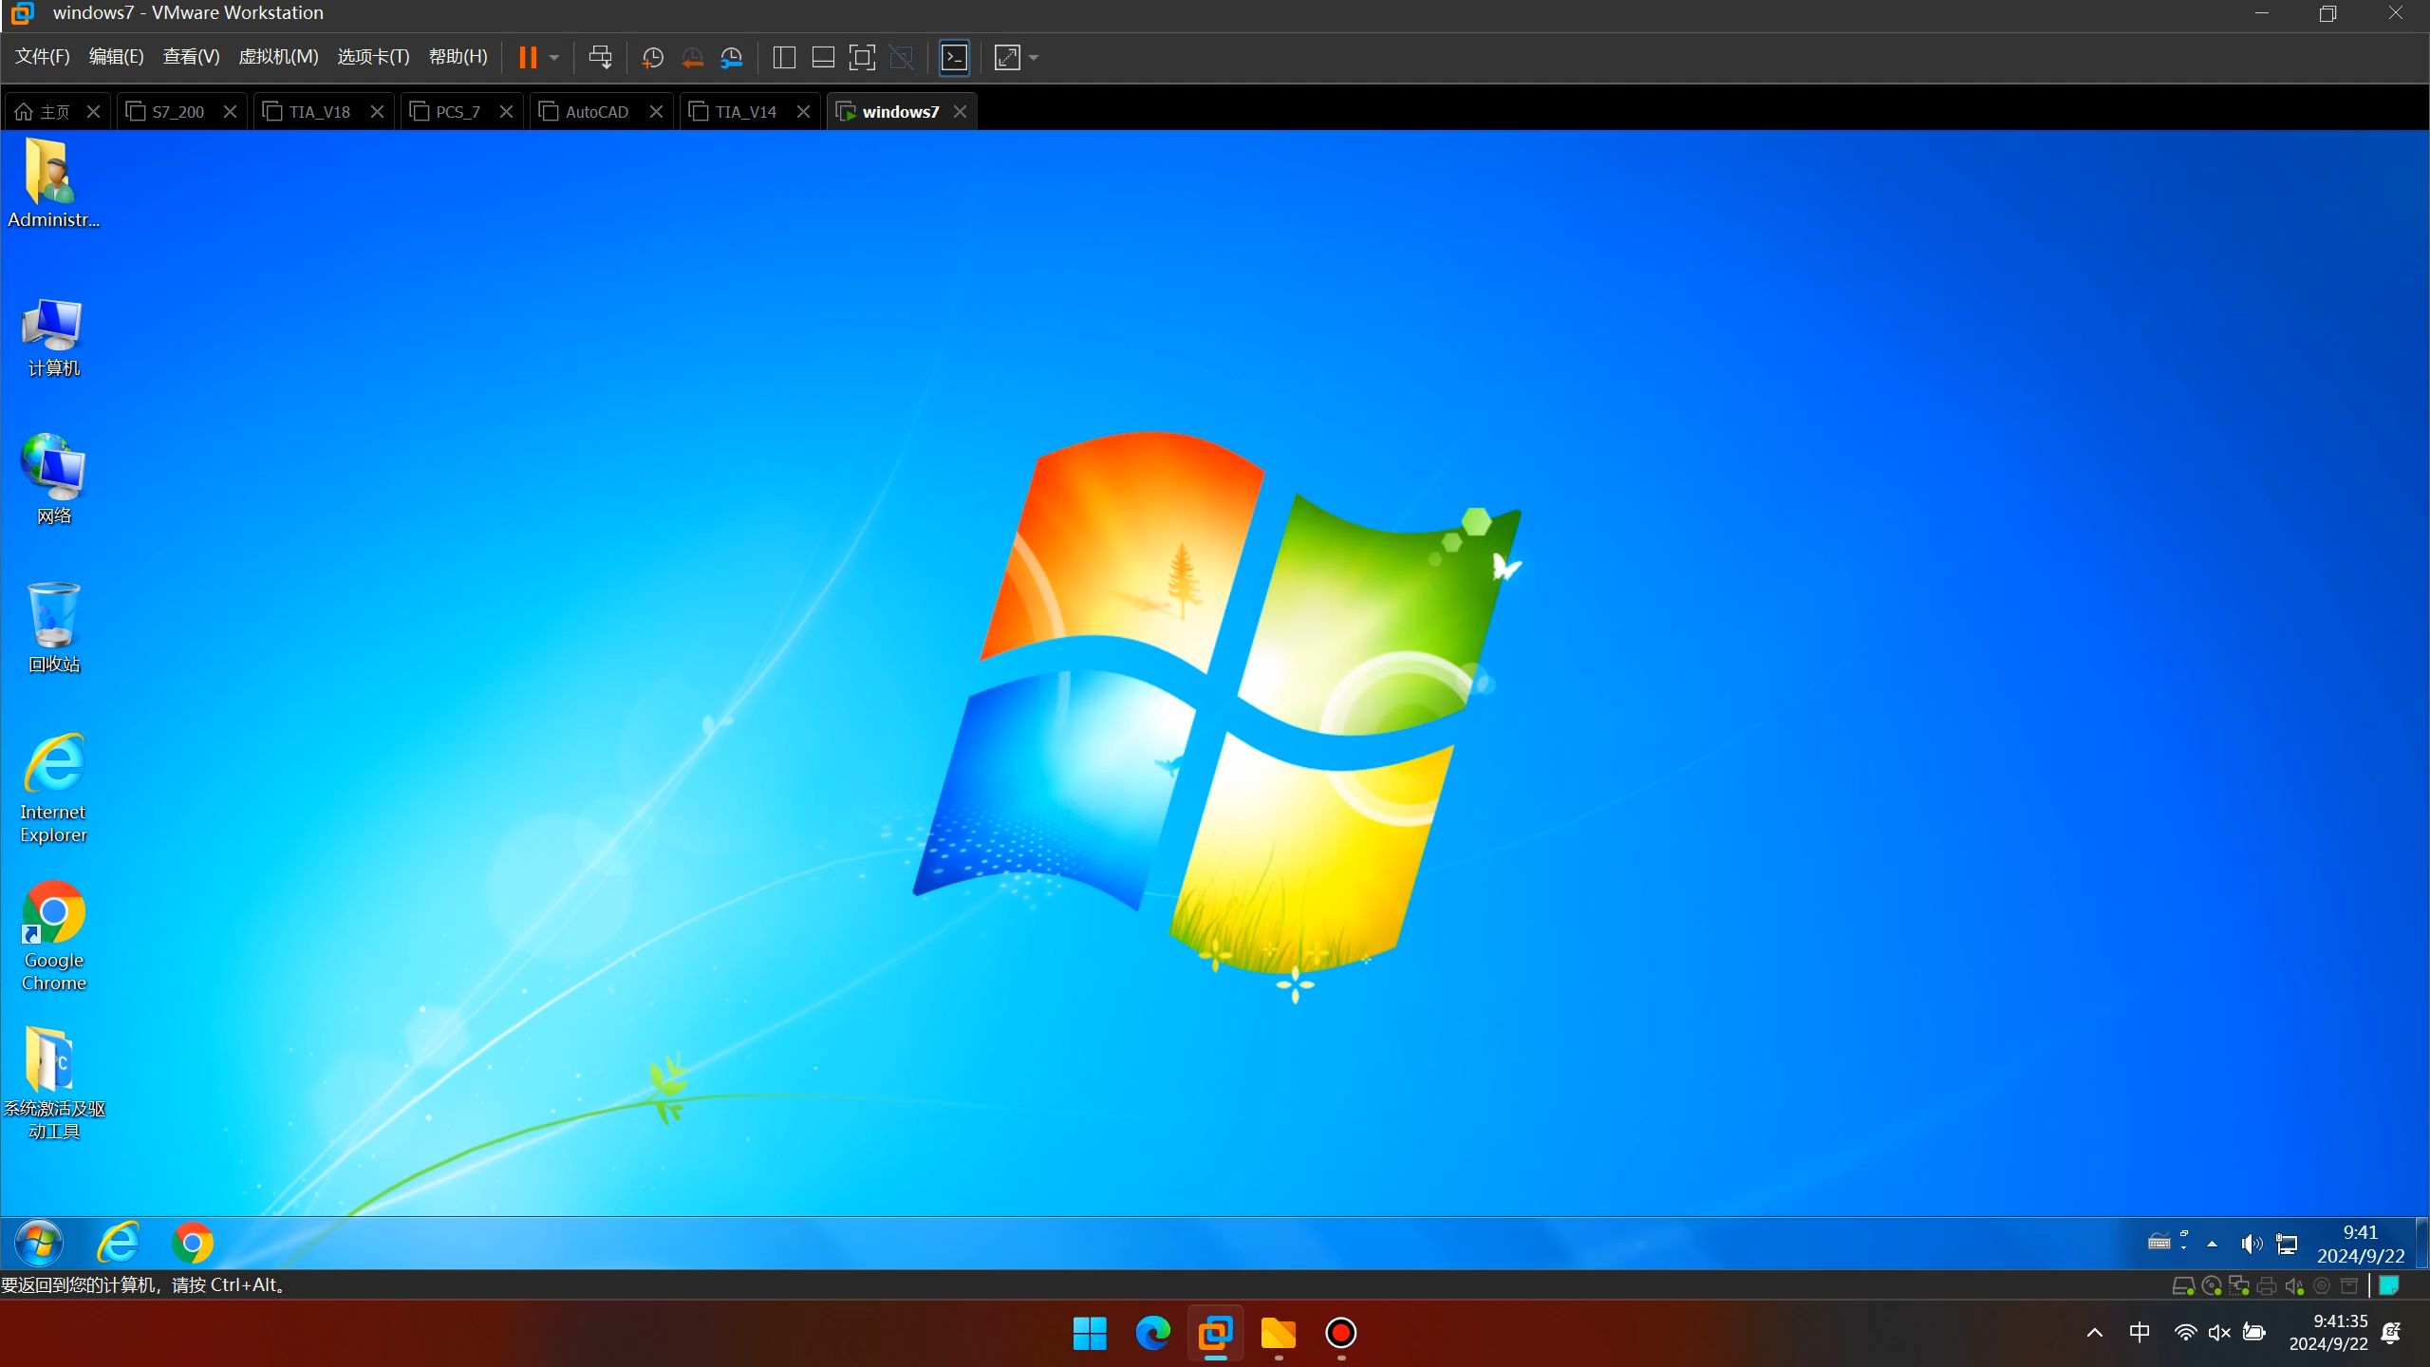Show hidden icons in host system tray

tap(2094, 1333)
